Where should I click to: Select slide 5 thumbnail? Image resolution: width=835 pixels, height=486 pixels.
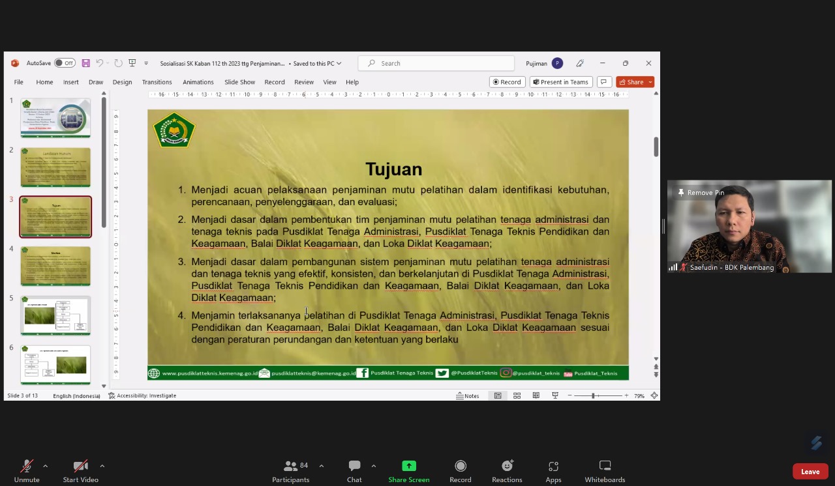pyautogui.click(x=55, y=315)
